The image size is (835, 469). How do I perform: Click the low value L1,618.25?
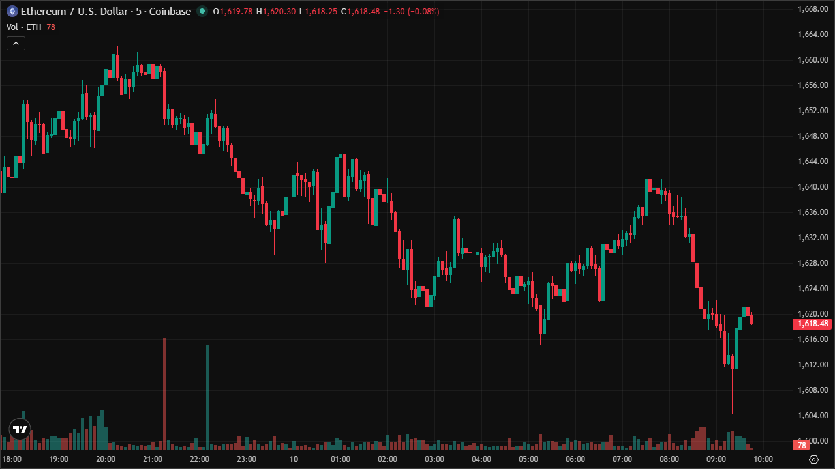318,12
